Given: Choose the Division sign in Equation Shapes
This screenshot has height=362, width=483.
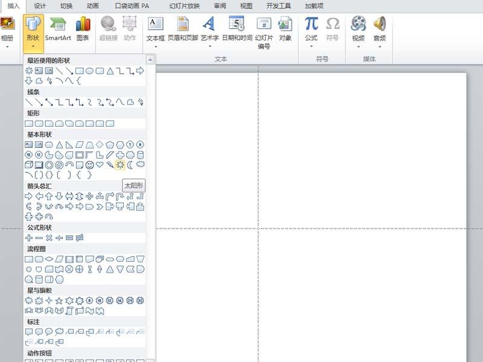Looking at the screenshot, I should [x=59, y=238].
